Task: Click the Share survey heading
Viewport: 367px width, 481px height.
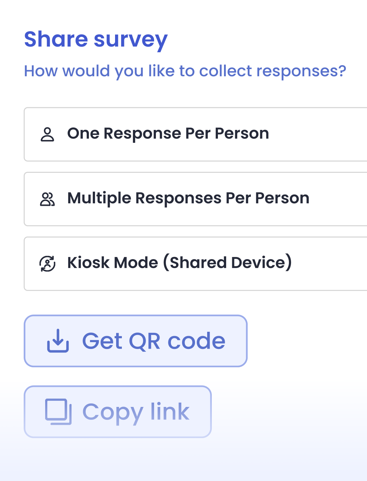Action: pyautogui.click(x=96, y=39)
